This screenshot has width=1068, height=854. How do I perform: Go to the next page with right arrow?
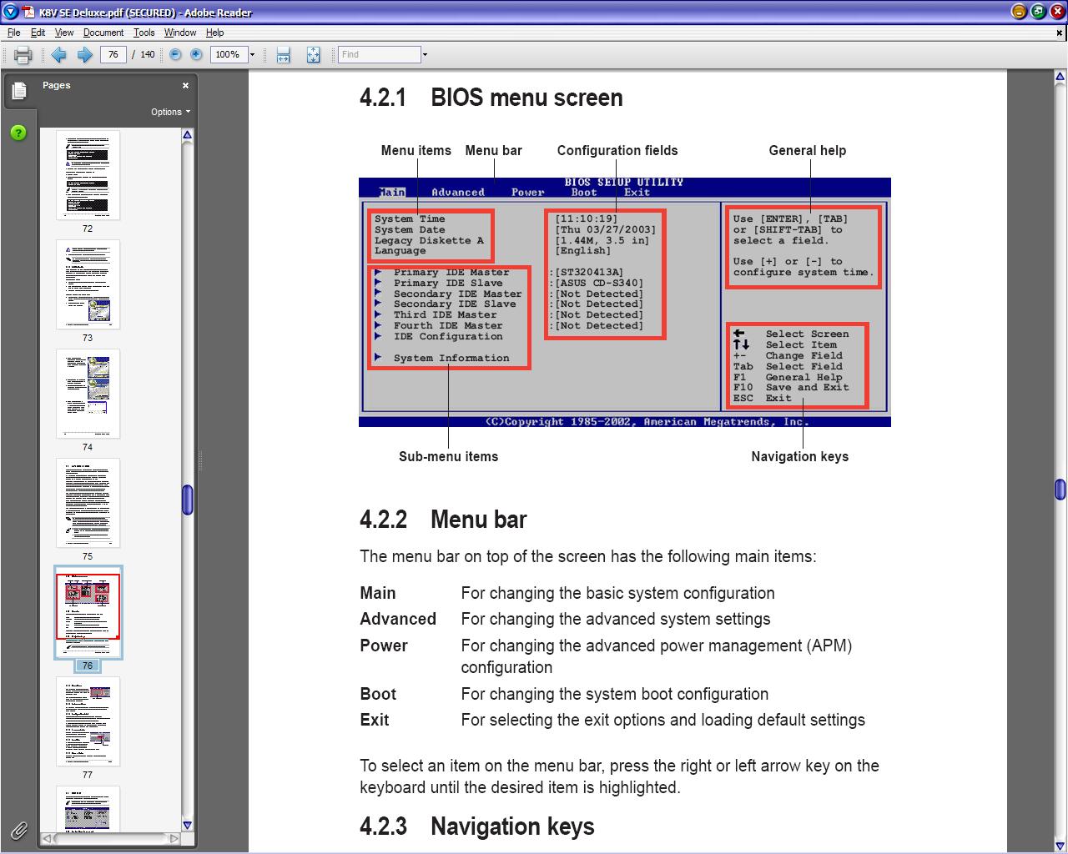coord(84,54)
